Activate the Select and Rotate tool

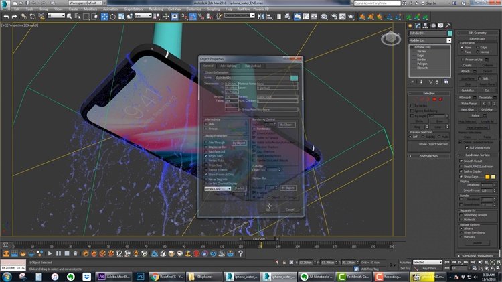click(x=112, y=17)
